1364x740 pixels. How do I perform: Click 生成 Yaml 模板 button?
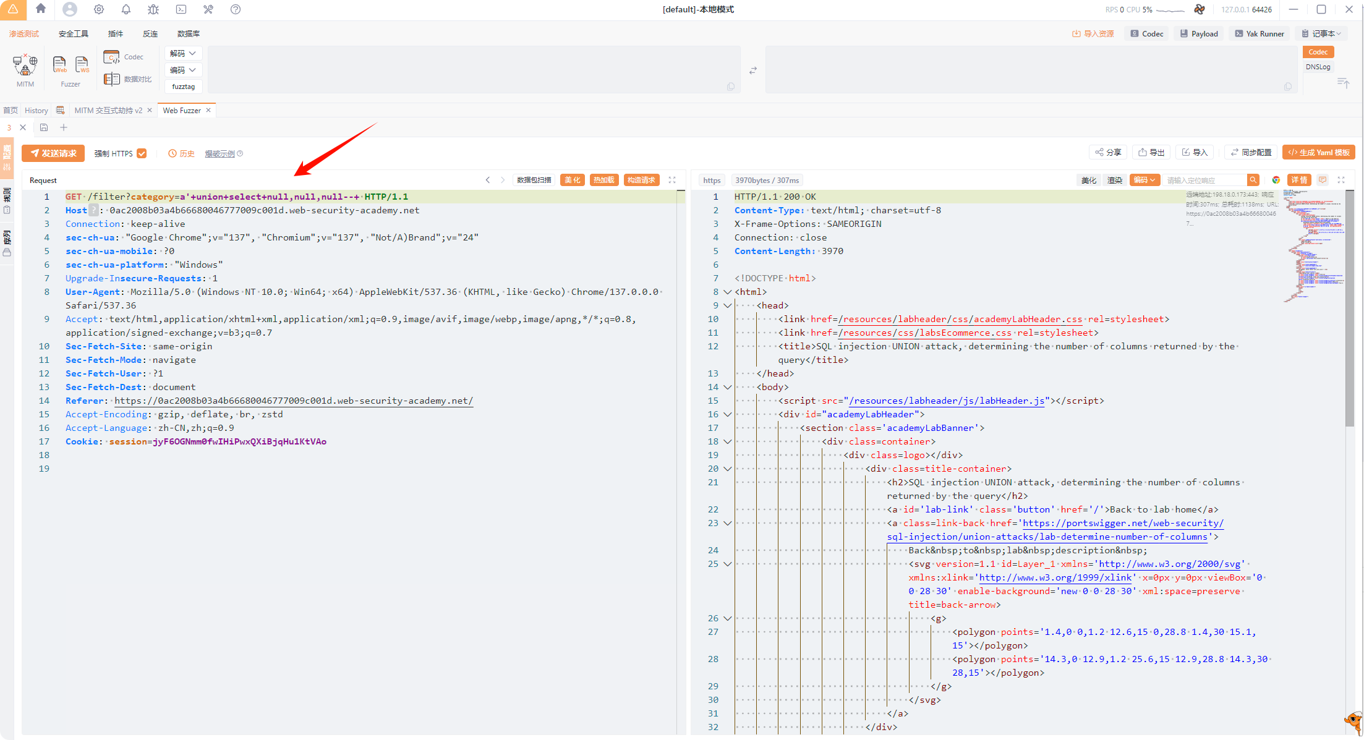1318,152
